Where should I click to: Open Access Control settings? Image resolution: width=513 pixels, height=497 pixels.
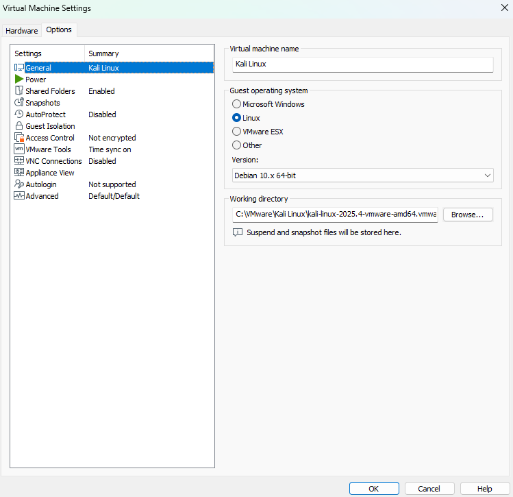point(50,138)
